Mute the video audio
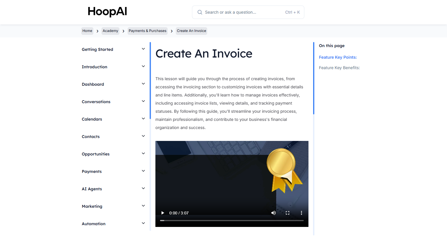Image resolution: width=447 pixels, height=240 pixels. tap(273, 213)
